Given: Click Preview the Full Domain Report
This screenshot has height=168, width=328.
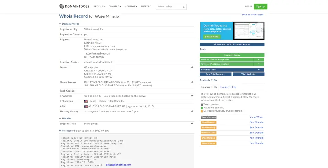Looking at the screenshot, I should click(x=232, y=44).
